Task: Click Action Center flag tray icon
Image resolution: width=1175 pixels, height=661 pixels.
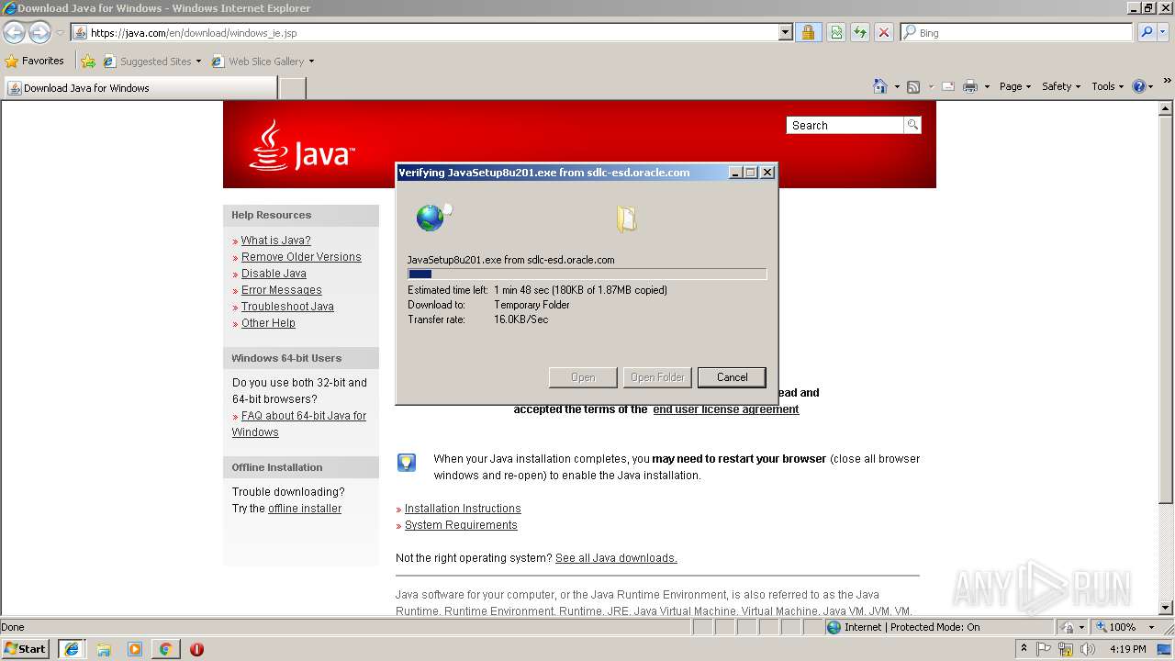Action: coord(1044,649)
